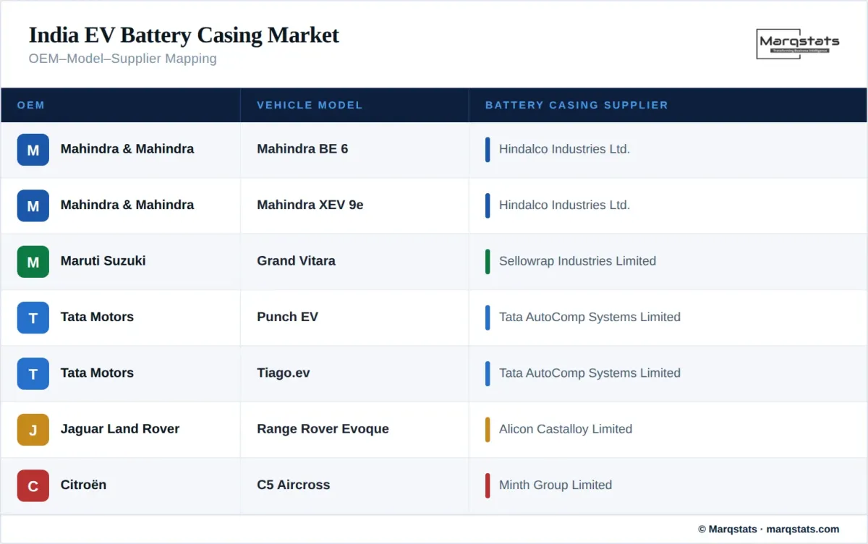This screenshot has height=544, width=868.
Task: Select the Minth Group Limited supplier
Action: coord(555,485)
